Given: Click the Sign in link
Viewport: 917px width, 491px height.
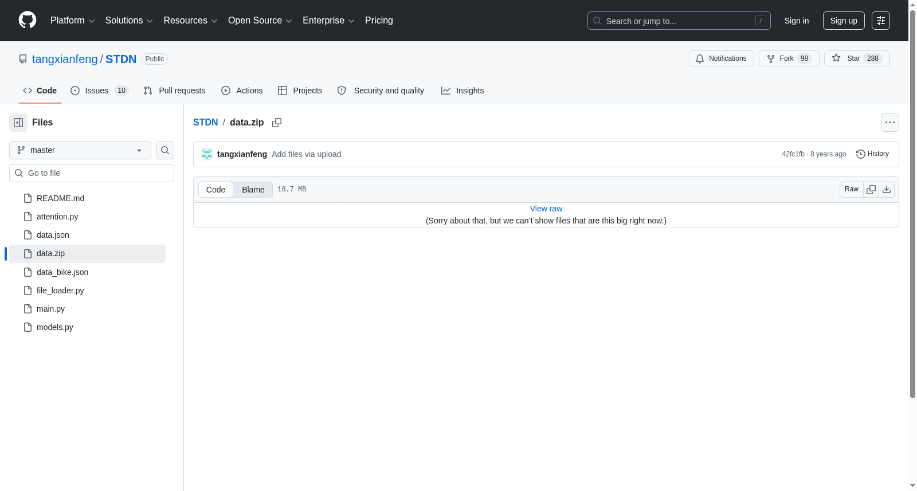Looking at the screenshot, I should pyautogui.click(x=797, y=21).
